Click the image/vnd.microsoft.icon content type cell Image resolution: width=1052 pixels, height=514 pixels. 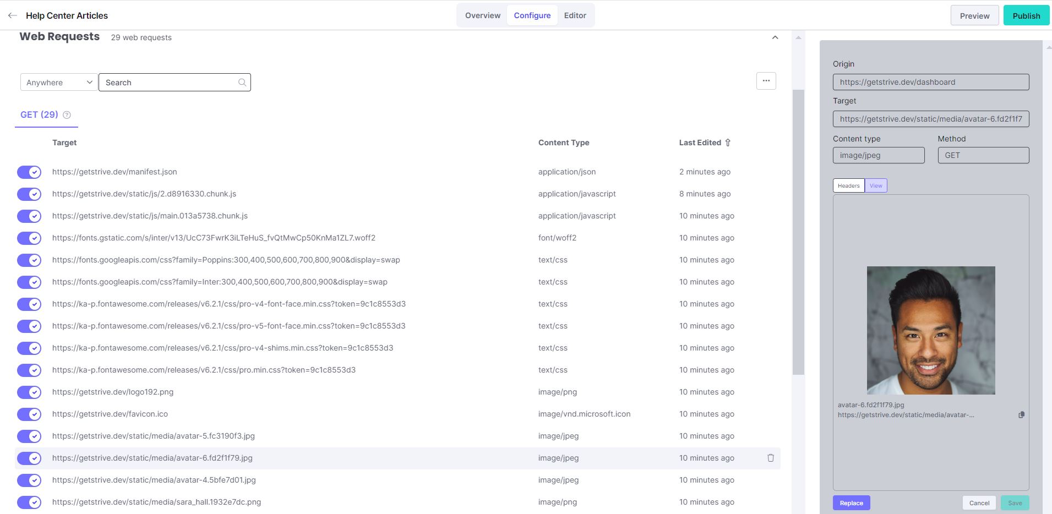[584, 414]
